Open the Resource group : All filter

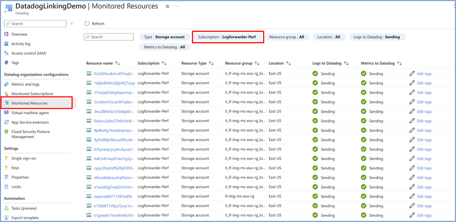tap(287, 37)
